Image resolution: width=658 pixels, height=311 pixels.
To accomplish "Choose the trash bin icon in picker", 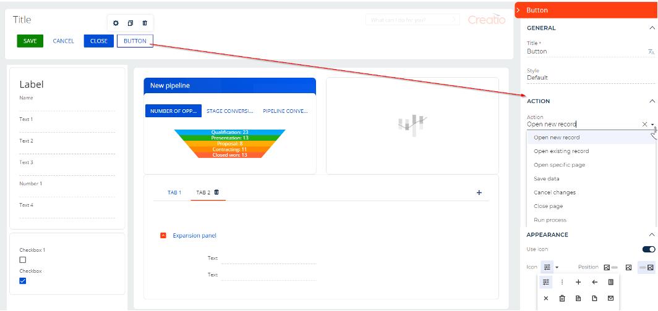I will [562, 299].
